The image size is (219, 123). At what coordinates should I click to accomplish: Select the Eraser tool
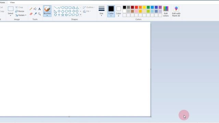coord(31,14)
